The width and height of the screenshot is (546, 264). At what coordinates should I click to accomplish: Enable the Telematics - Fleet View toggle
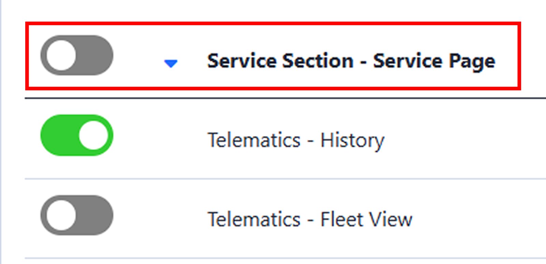click(x=77, y=215)
